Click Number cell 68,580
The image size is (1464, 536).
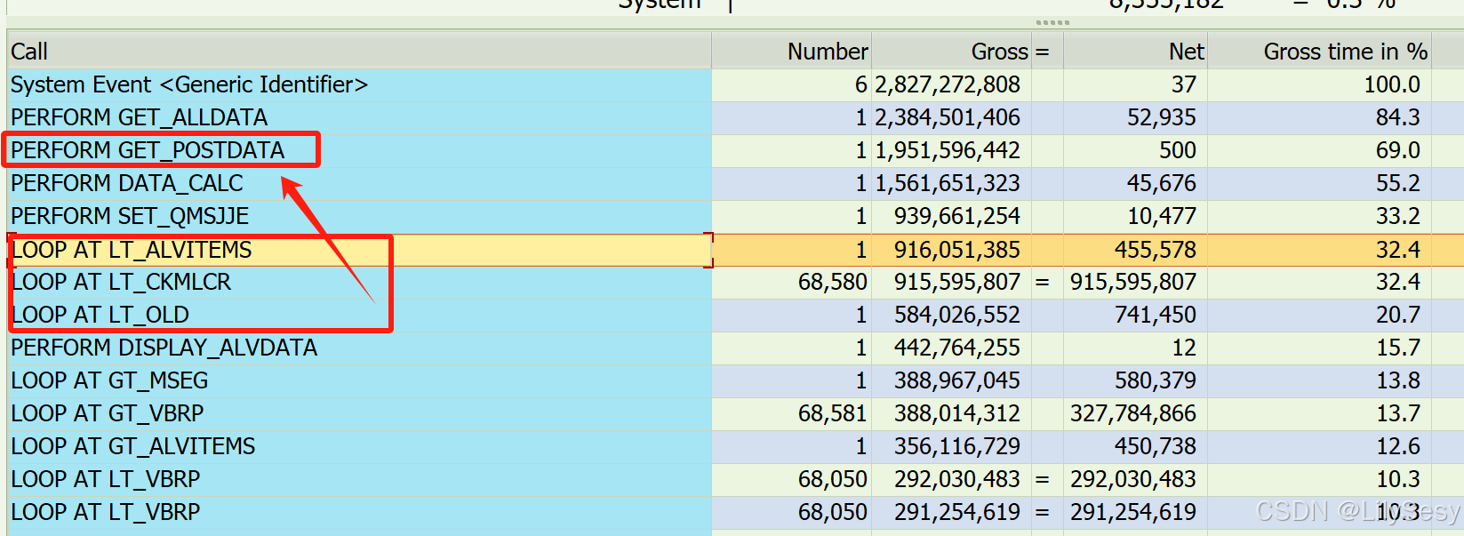tap(833, 282)
